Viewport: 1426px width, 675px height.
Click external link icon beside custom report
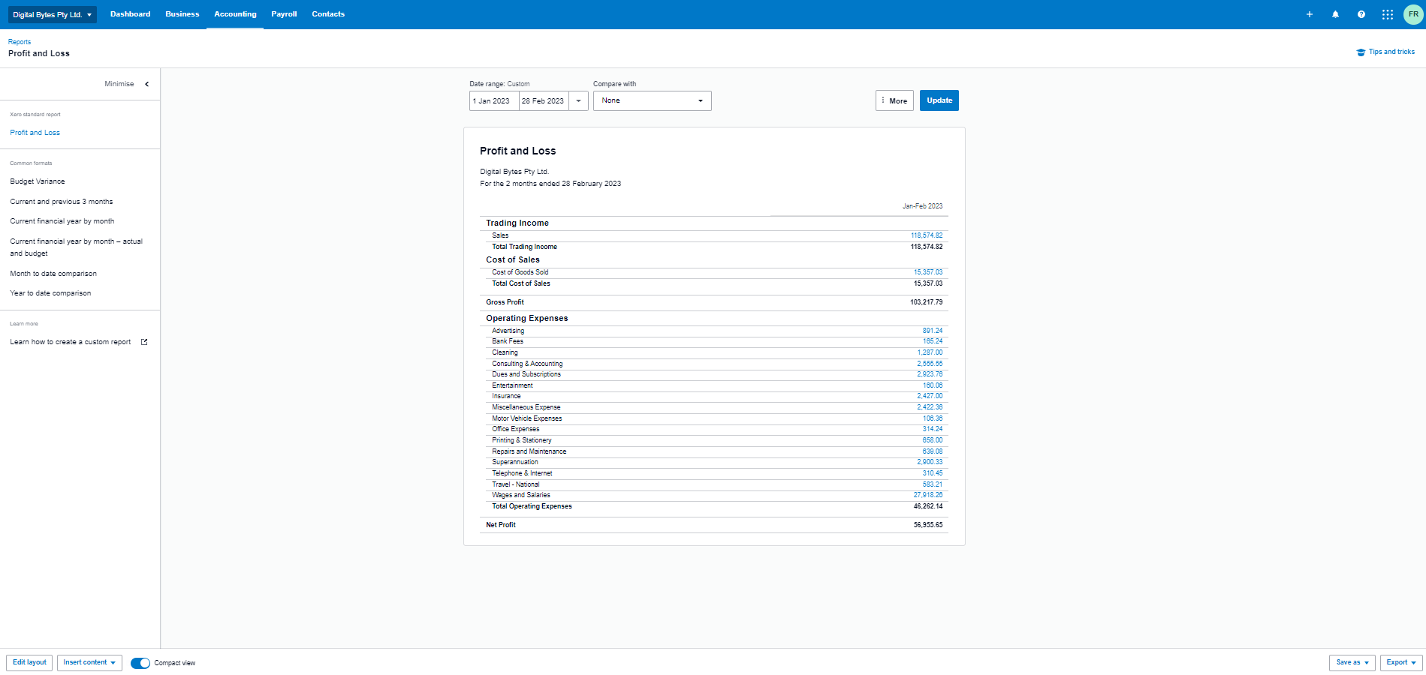[144, 342]
